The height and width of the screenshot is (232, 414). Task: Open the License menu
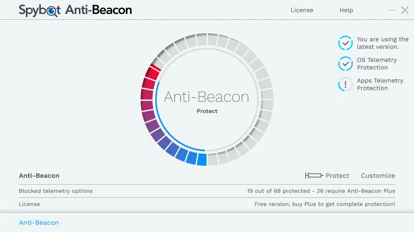302,10
